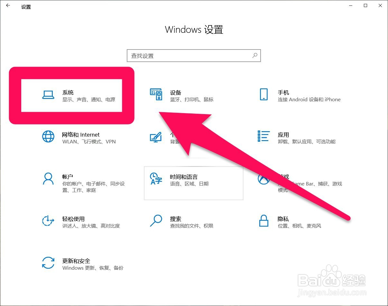Image resolution: width=388 pixels, height=306 pixels.
Task: Open the 应用 settings category
Action: [301, 138]
